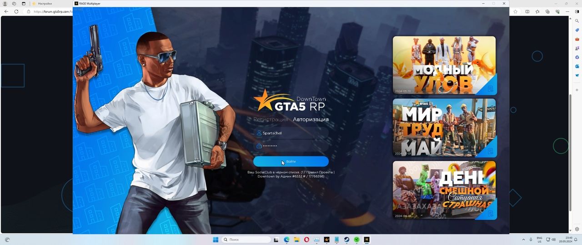Viewport: 582px width, 245px height.
Task: Open Edge tab actions menu icon
Action: pos(24,3)
